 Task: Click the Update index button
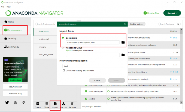coord(137,24)
